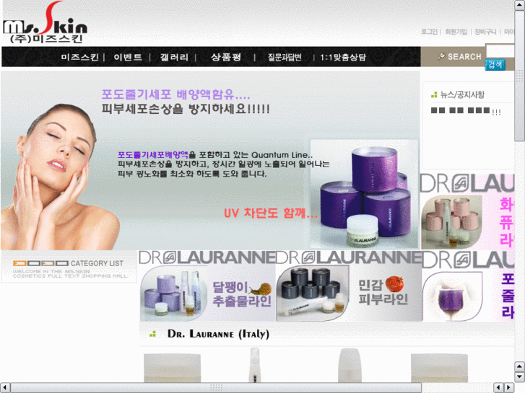Open the 갤러리 menu item
The height and width of the screenshot is (393, 525).
pos(174,57)
